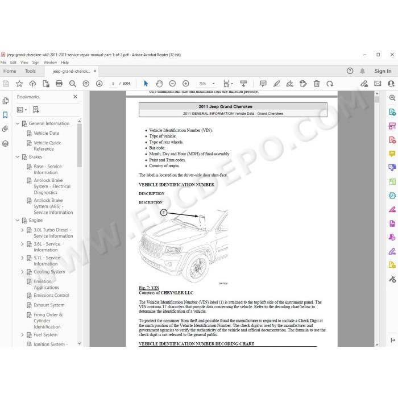Expand Fuel System bookmark
398x398 pixels.
(22, 335)
